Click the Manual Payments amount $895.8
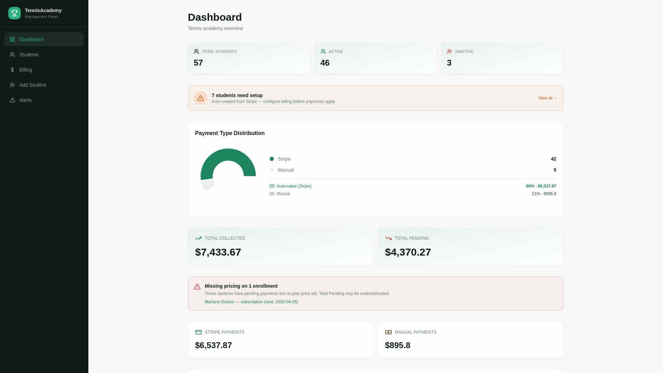The width and height of the screenshot is (663, 373). click(x=397, y=345)
